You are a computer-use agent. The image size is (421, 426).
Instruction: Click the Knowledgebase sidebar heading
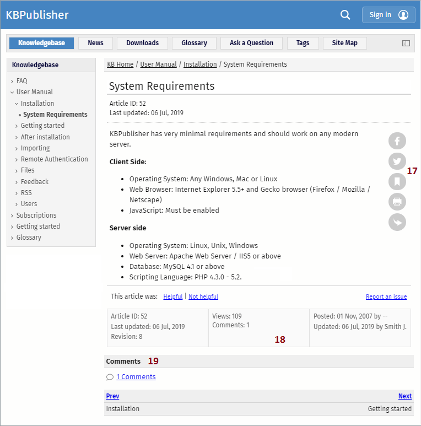(x=35, y=65)
